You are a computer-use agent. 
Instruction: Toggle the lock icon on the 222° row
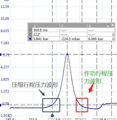pos(113,34)
